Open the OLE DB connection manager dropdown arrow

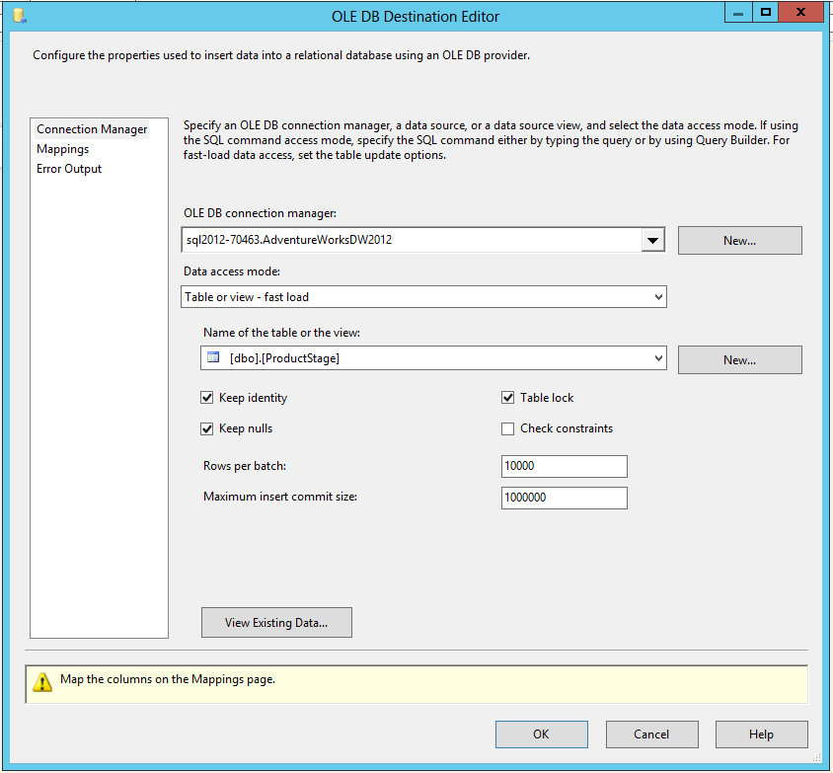pyautogui.click(x=653, y=240)
